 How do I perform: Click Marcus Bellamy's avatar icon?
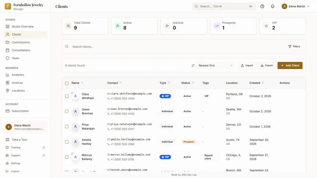pyautogui.click(x=75, y=157)
